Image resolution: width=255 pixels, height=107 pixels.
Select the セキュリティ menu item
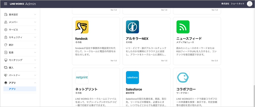[x=20, y=37]
